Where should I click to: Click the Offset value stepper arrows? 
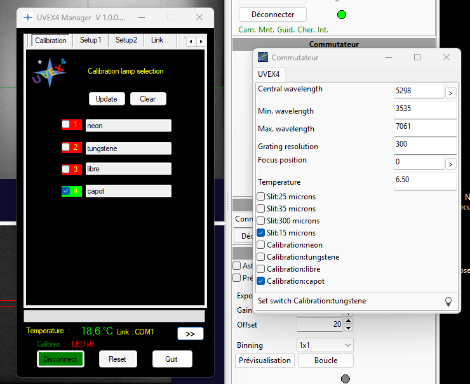tap(348, 324)
